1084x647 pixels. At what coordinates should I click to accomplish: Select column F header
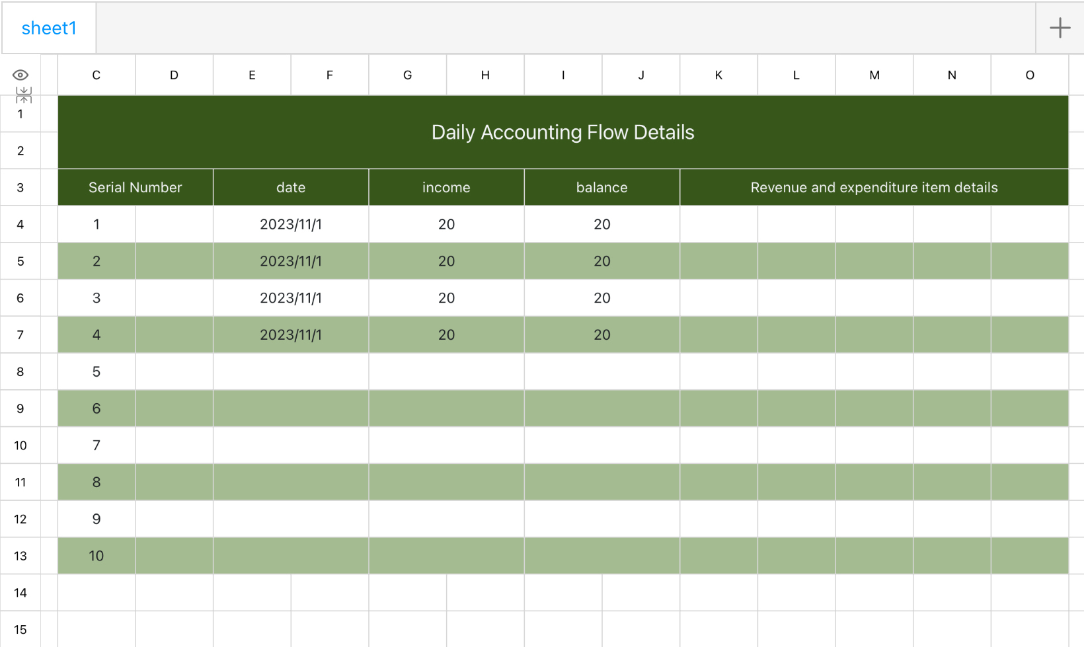tap(330, 75)
